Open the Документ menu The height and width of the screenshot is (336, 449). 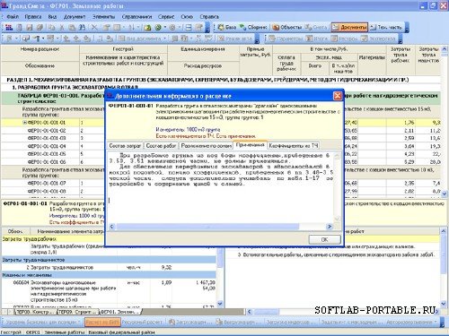pyautogui.click(x=75, y=17)
